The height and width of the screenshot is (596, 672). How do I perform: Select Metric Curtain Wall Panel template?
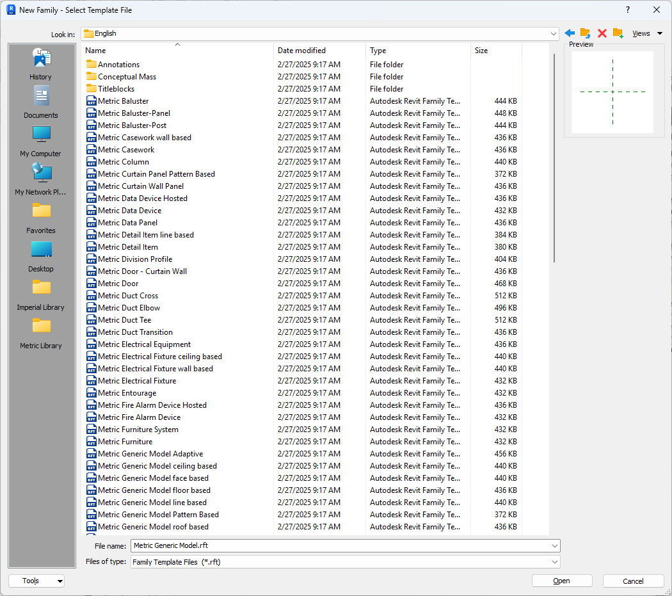(141, 186)
